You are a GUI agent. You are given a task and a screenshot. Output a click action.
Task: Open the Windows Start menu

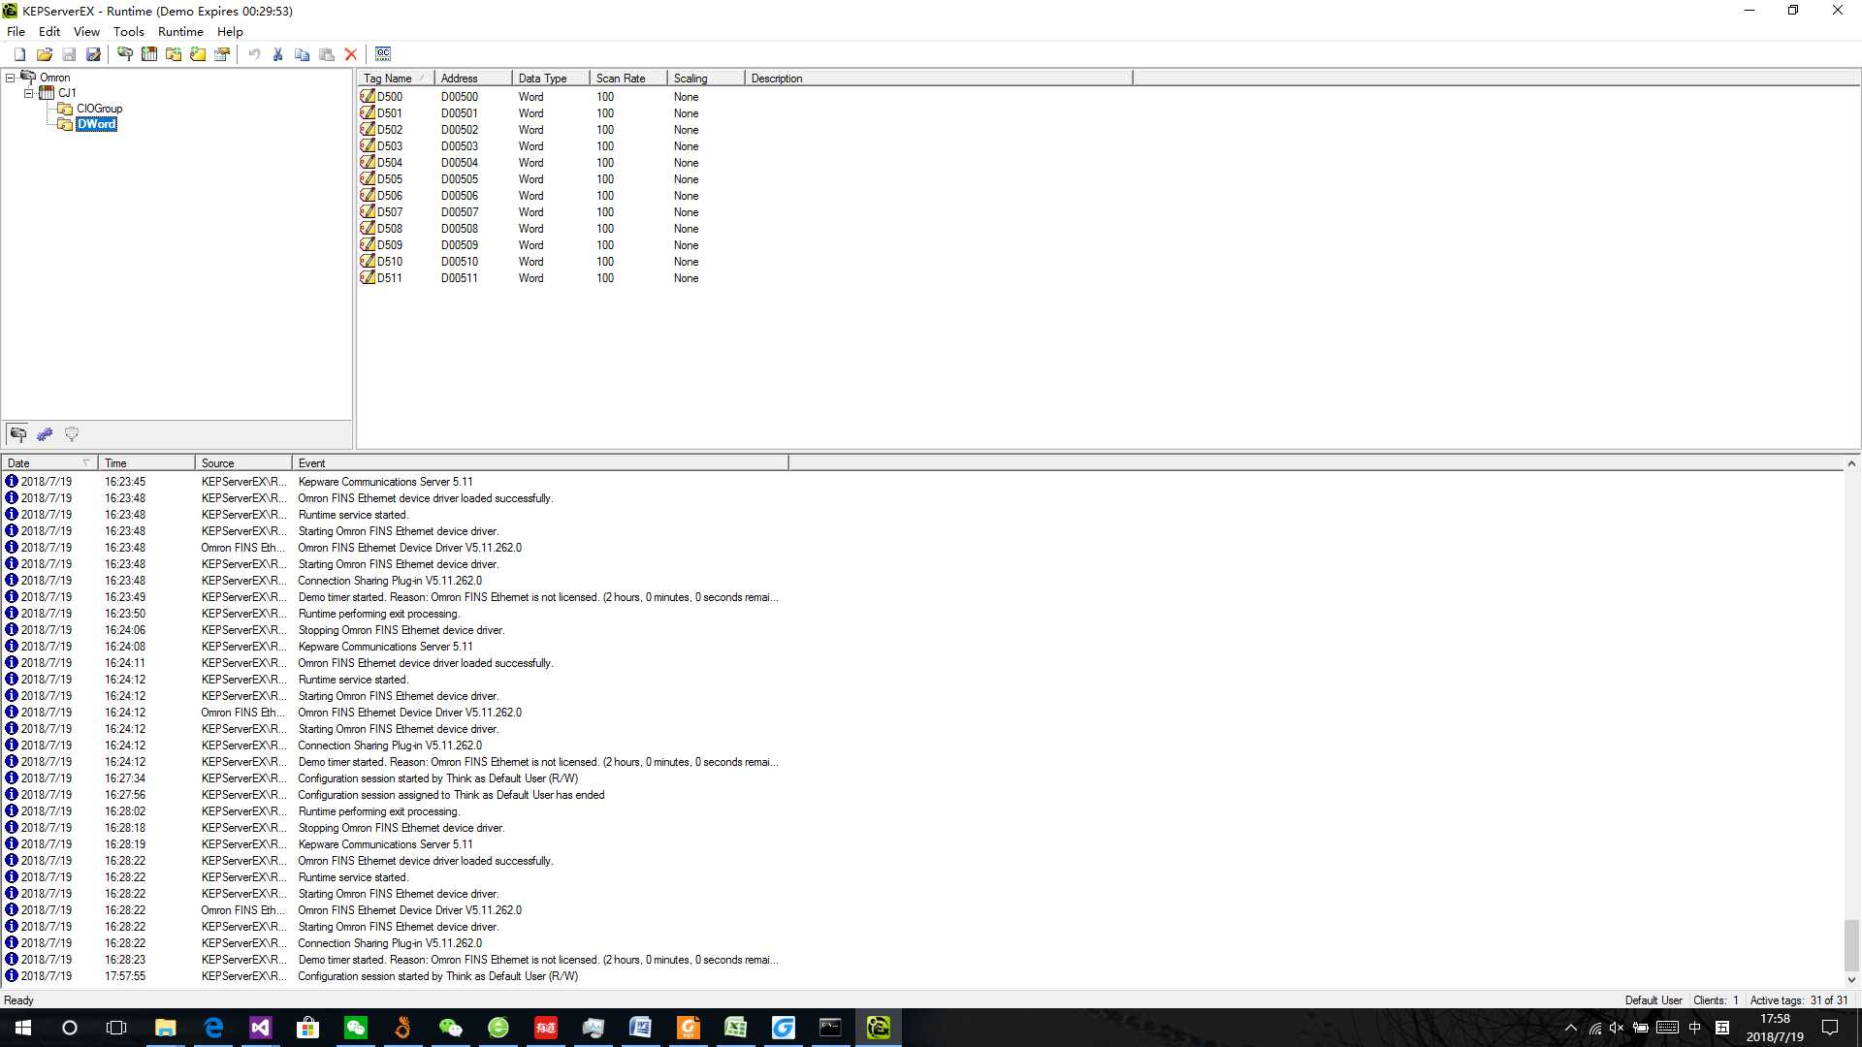point(22,1028)
